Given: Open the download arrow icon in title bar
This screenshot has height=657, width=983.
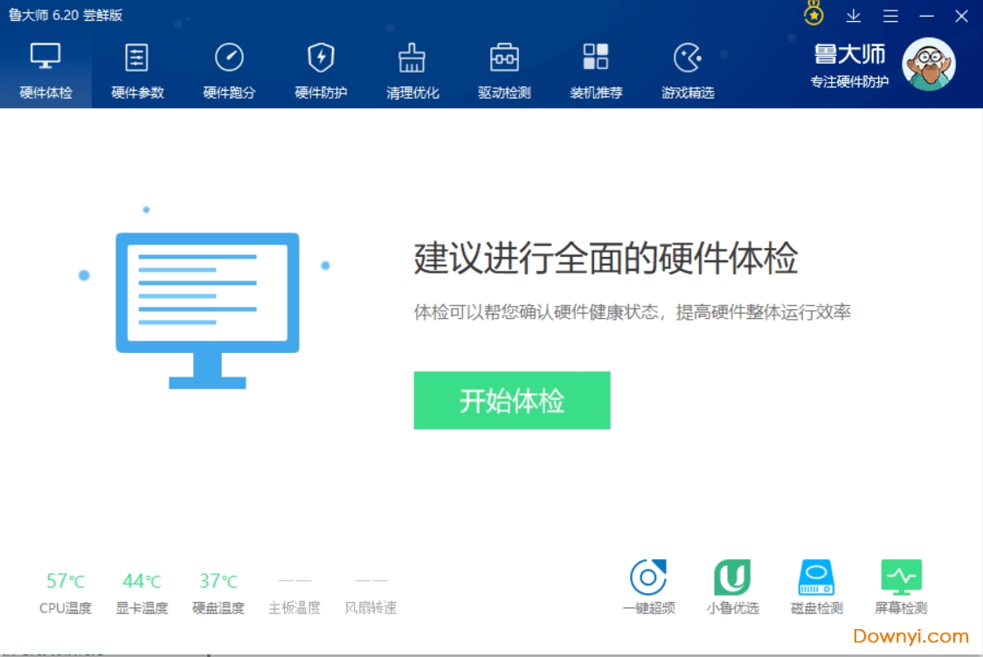Looking at the screenshot, I should (x=854, y=16).
